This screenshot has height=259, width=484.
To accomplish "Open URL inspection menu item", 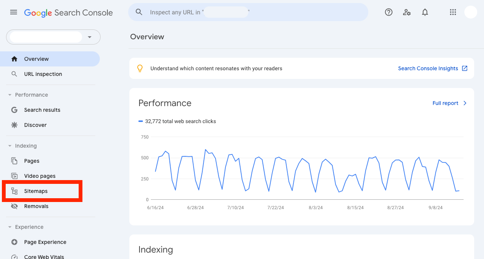I will (x=50, y=74).
